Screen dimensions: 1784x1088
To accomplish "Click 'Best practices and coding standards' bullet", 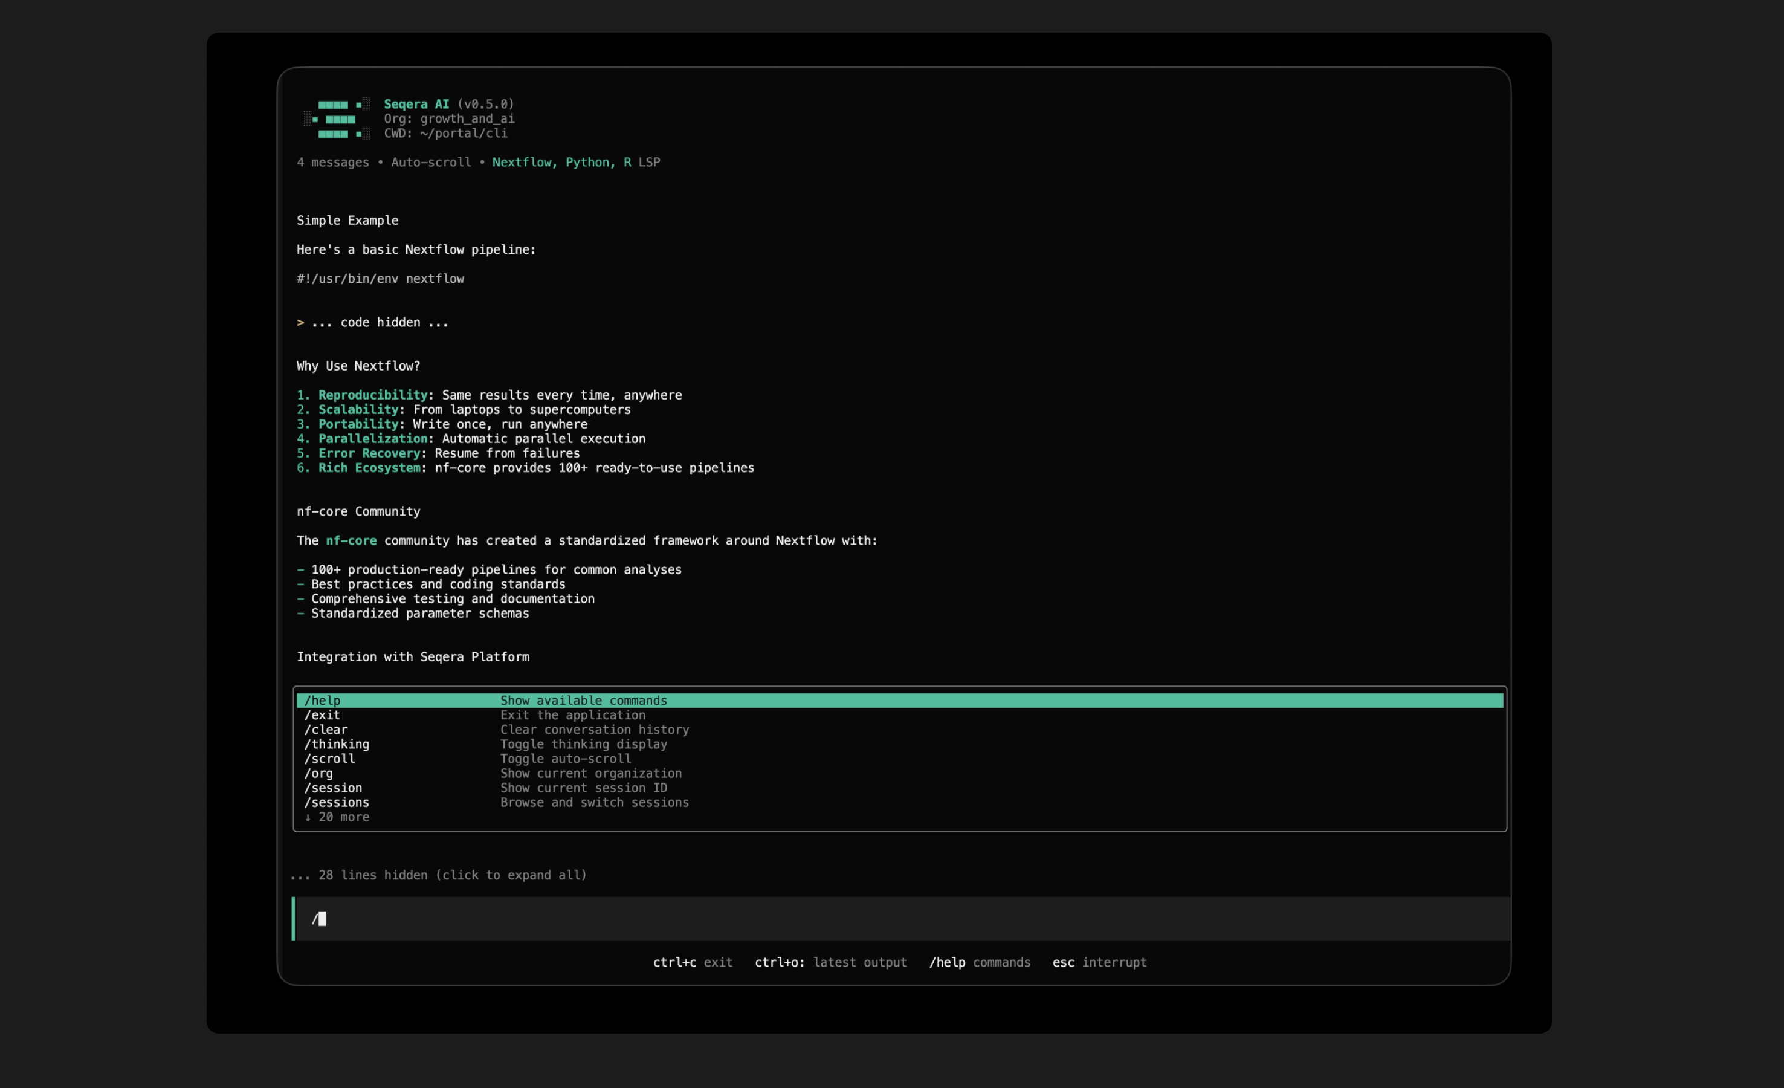I will pos(431,584).
